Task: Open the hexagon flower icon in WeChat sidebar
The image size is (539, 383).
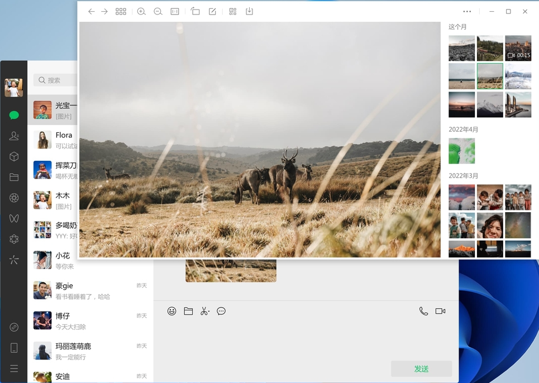Action: pyautogui.click(x=14, y=239)
